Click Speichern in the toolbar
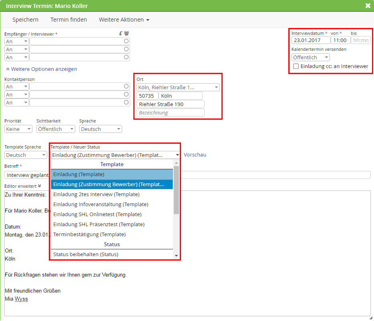Viewport: 374px width, 321px height. pos(25,20)
